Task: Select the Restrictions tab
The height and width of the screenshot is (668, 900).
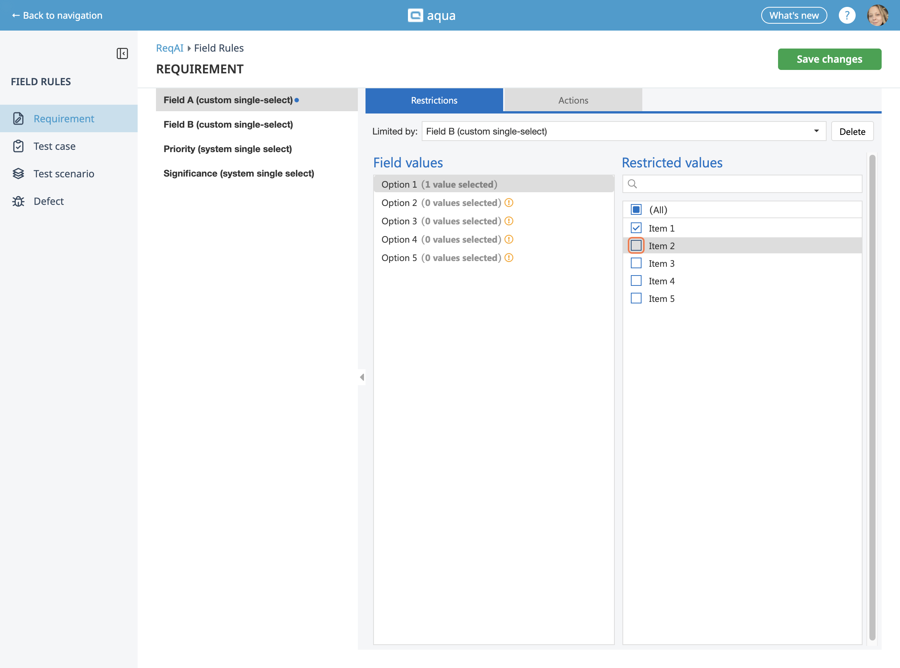Action: point(434,100)
